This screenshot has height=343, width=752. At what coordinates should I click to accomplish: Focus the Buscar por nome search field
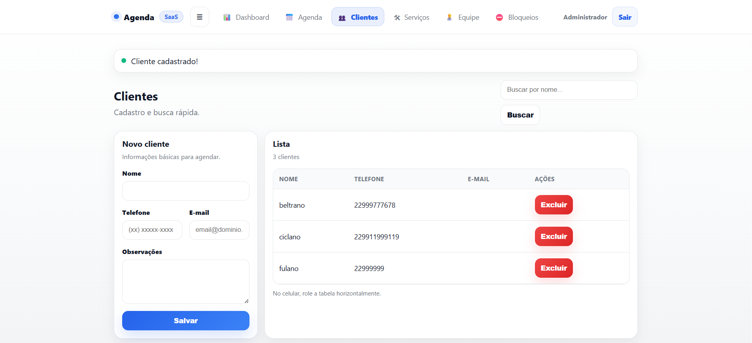pos(569,90)
